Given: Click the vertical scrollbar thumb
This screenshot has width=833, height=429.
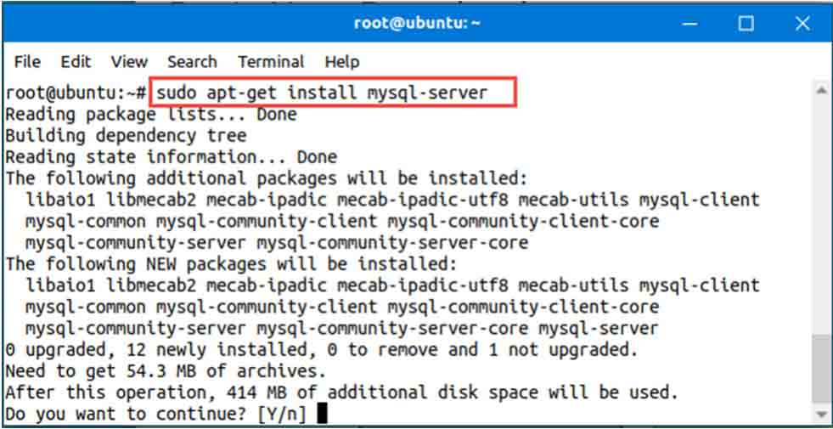Looking at the screenshot, I should point(821,370).
